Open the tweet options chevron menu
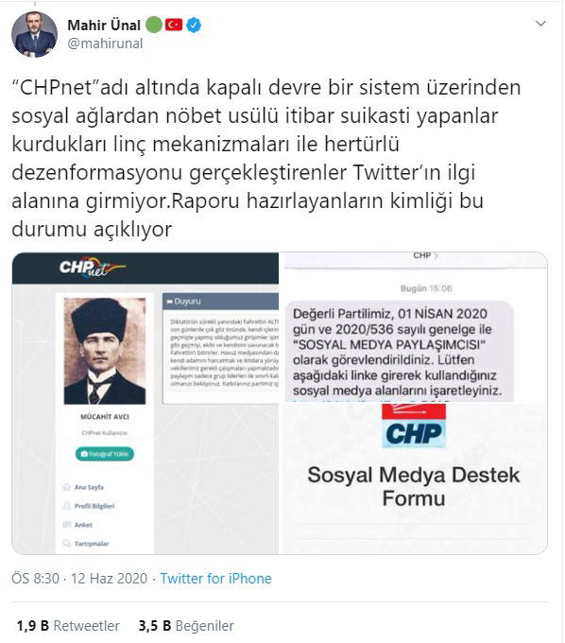 [540, 24]
